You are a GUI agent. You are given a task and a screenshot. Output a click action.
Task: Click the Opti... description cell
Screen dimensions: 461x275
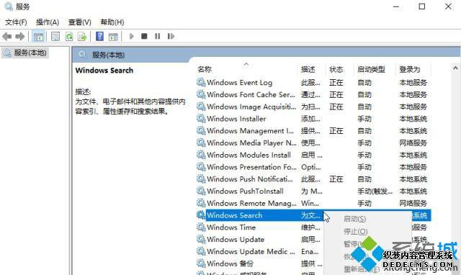pyautogui.click(x=311, y=167)
